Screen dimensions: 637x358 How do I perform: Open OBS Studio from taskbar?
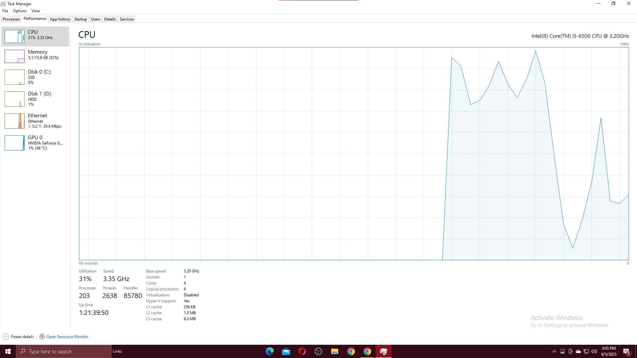tap(318, 351)
